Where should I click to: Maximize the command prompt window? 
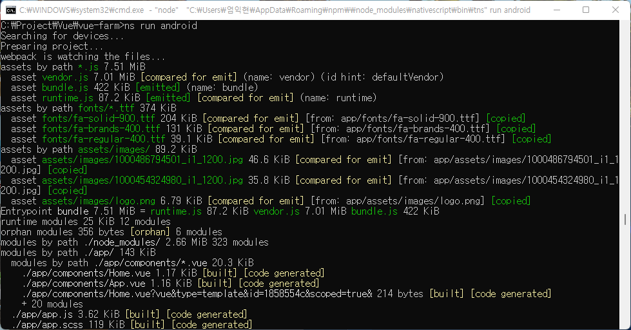586,10
